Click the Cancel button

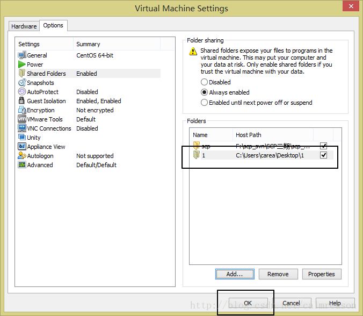(291, 303)
